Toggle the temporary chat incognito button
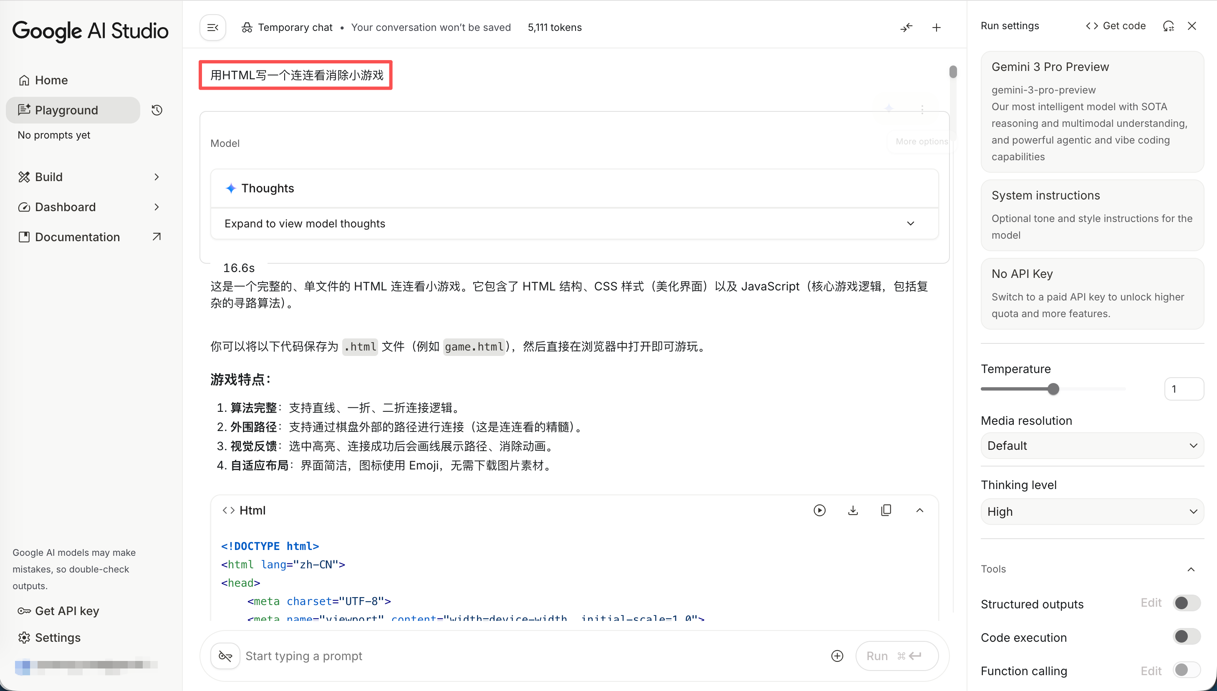Screen dimensions: 1217x691 tap(225, 656)
